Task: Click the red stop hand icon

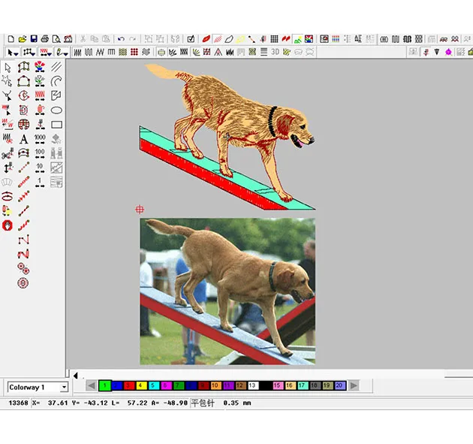Action: (x=8, y=224)
